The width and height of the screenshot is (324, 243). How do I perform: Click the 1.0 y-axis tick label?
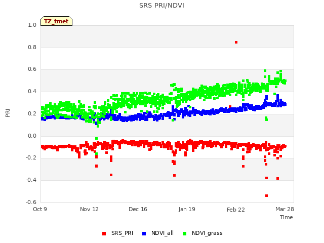[x=32, y=25]
